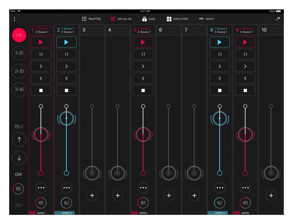Viewport: 293px width, 224px height.
Task: Add a cue list to playback 3
Action: click(x=92, y=196)
